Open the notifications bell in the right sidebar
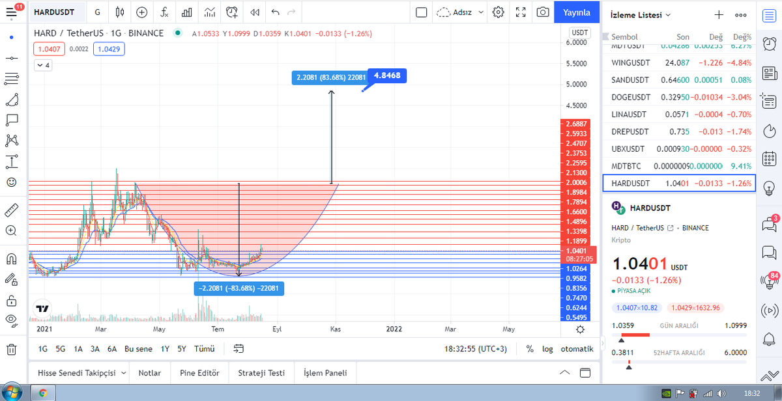 (x=769, y=339)
